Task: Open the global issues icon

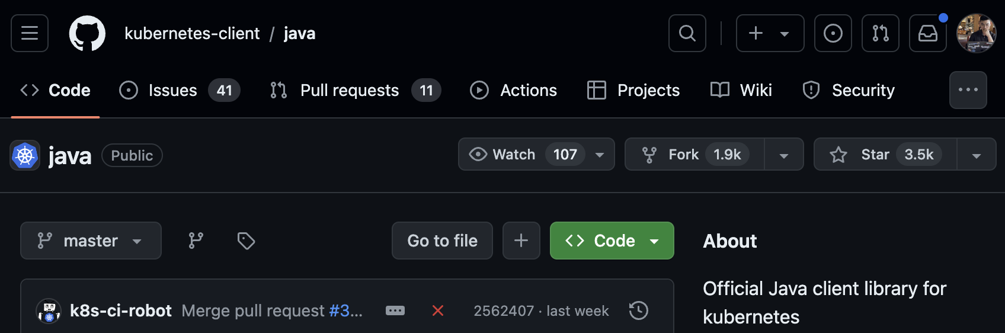Action: pyautogui.click(x=833, y=33)
